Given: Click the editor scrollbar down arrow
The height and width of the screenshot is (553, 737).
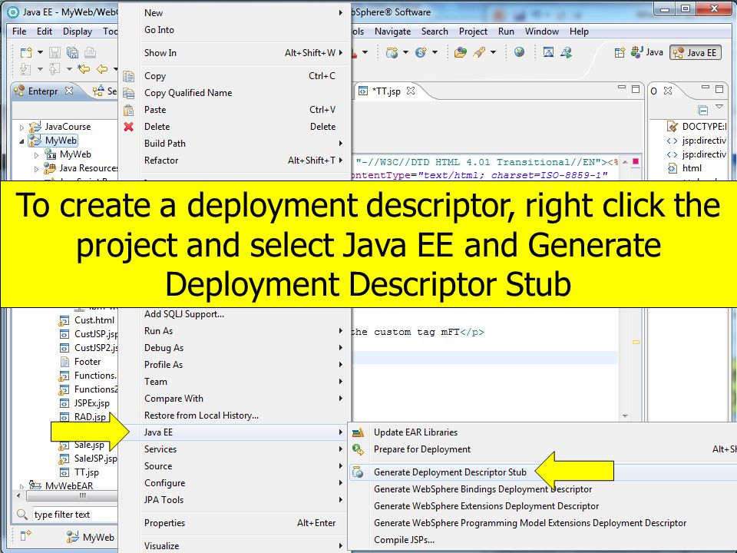Looking at the screenshot, I should click(625, 416).
